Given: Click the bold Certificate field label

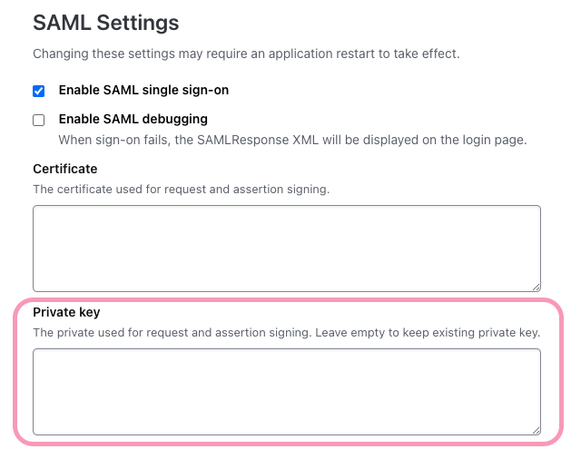Looking at the screenshot, I should (64, 169).
